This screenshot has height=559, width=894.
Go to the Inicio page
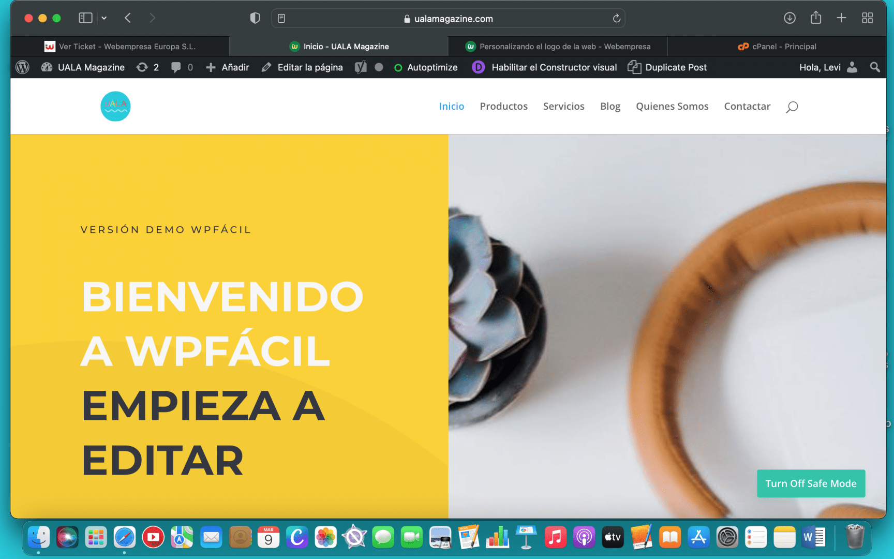(x=452, y=106)
